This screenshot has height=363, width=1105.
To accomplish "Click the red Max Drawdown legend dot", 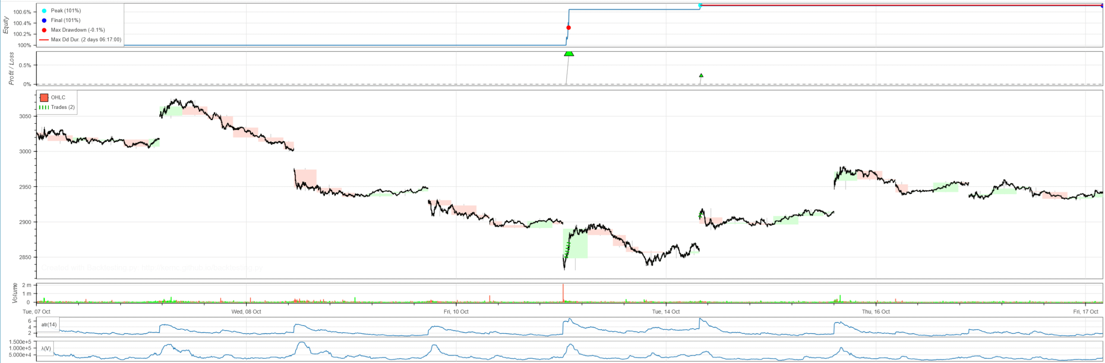I will [44, 30].
